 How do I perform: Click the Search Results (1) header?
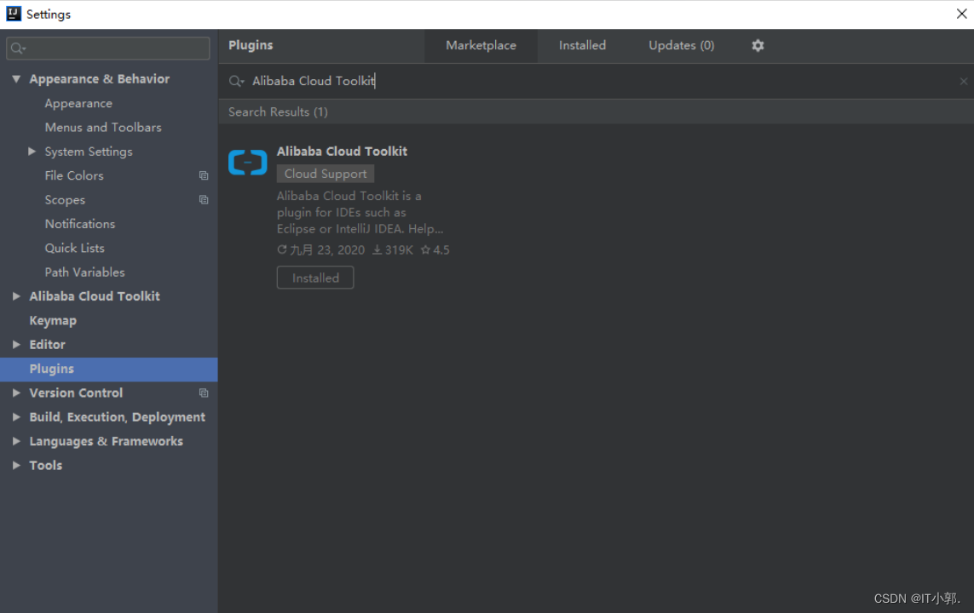pos(278,112)
